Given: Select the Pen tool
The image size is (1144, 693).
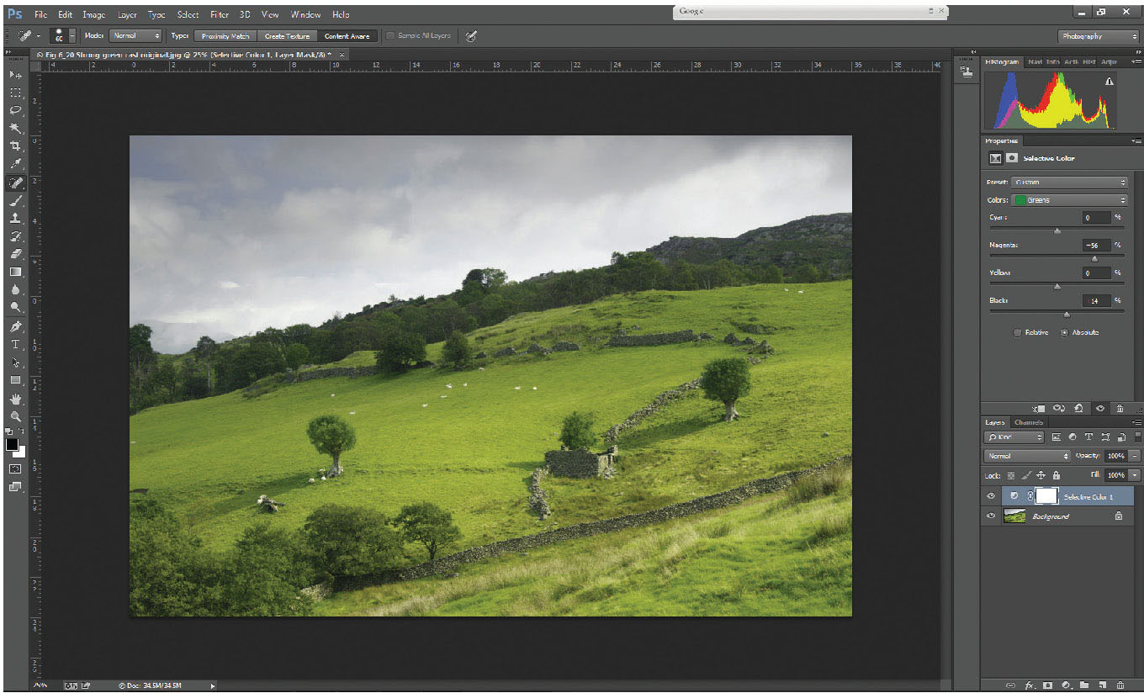Looking at the screenshot, I should [x=15, y=326].
